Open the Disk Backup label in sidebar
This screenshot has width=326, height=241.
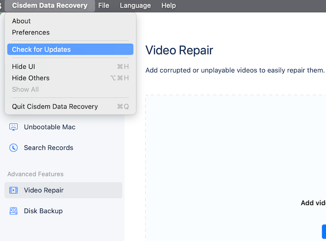[43, 211]
